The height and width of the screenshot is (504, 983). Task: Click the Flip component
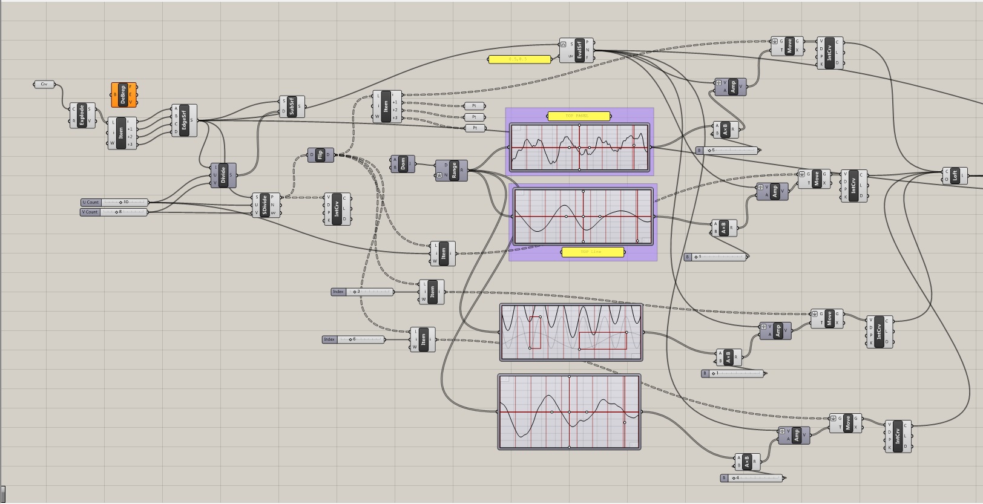(320, 155)
